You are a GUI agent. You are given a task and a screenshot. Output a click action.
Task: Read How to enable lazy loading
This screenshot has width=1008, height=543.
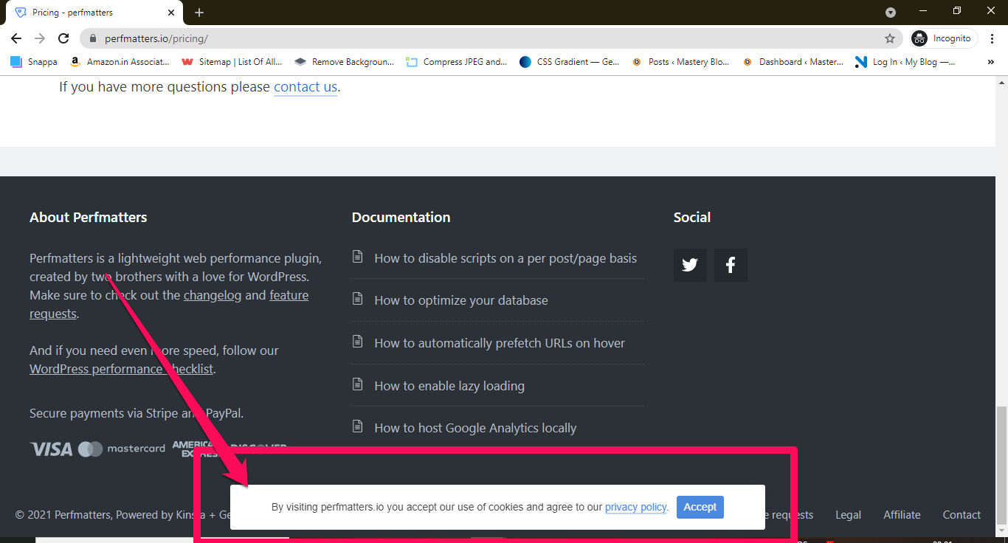pos(449,386)
